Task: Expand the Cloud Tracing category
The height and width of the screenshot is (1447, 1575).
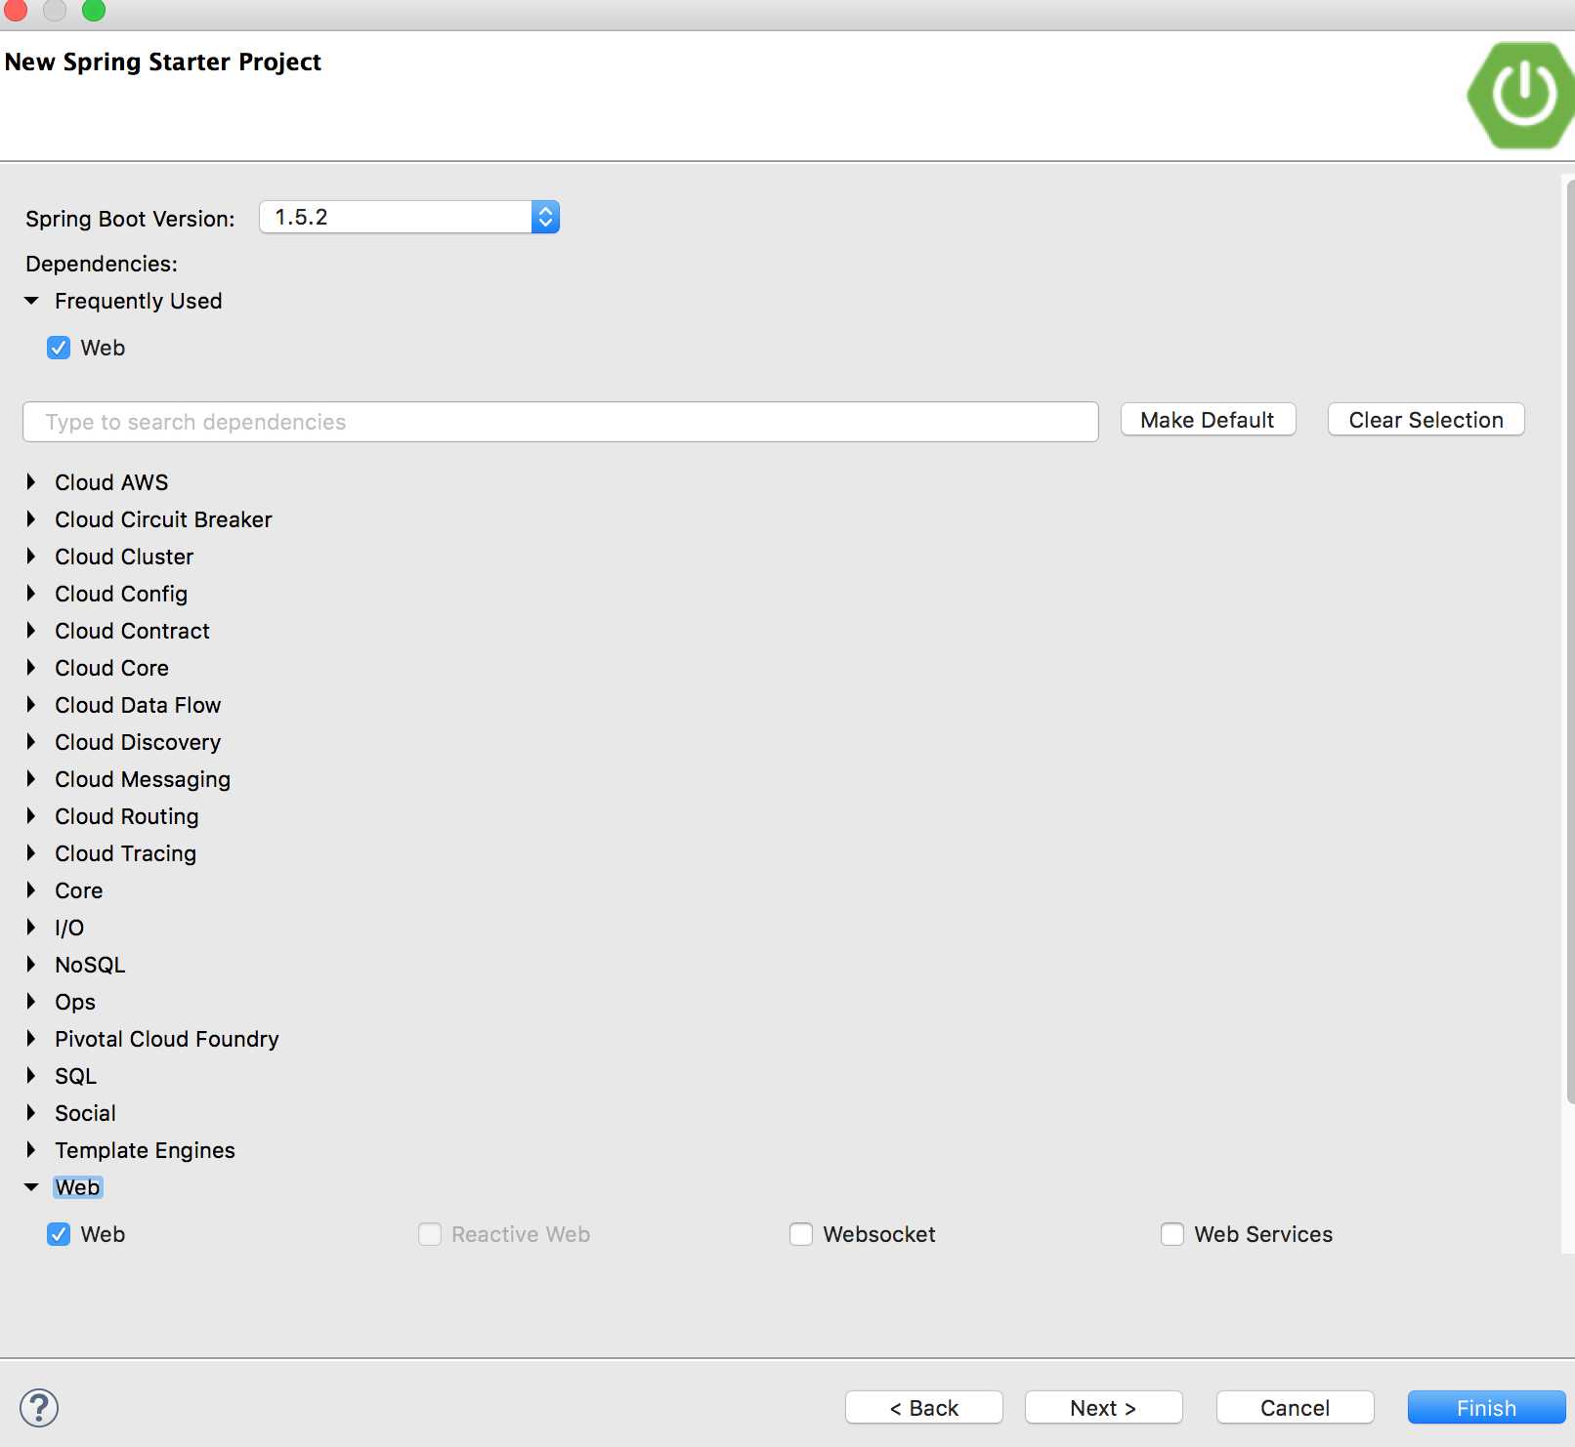Action: point(31,853)
